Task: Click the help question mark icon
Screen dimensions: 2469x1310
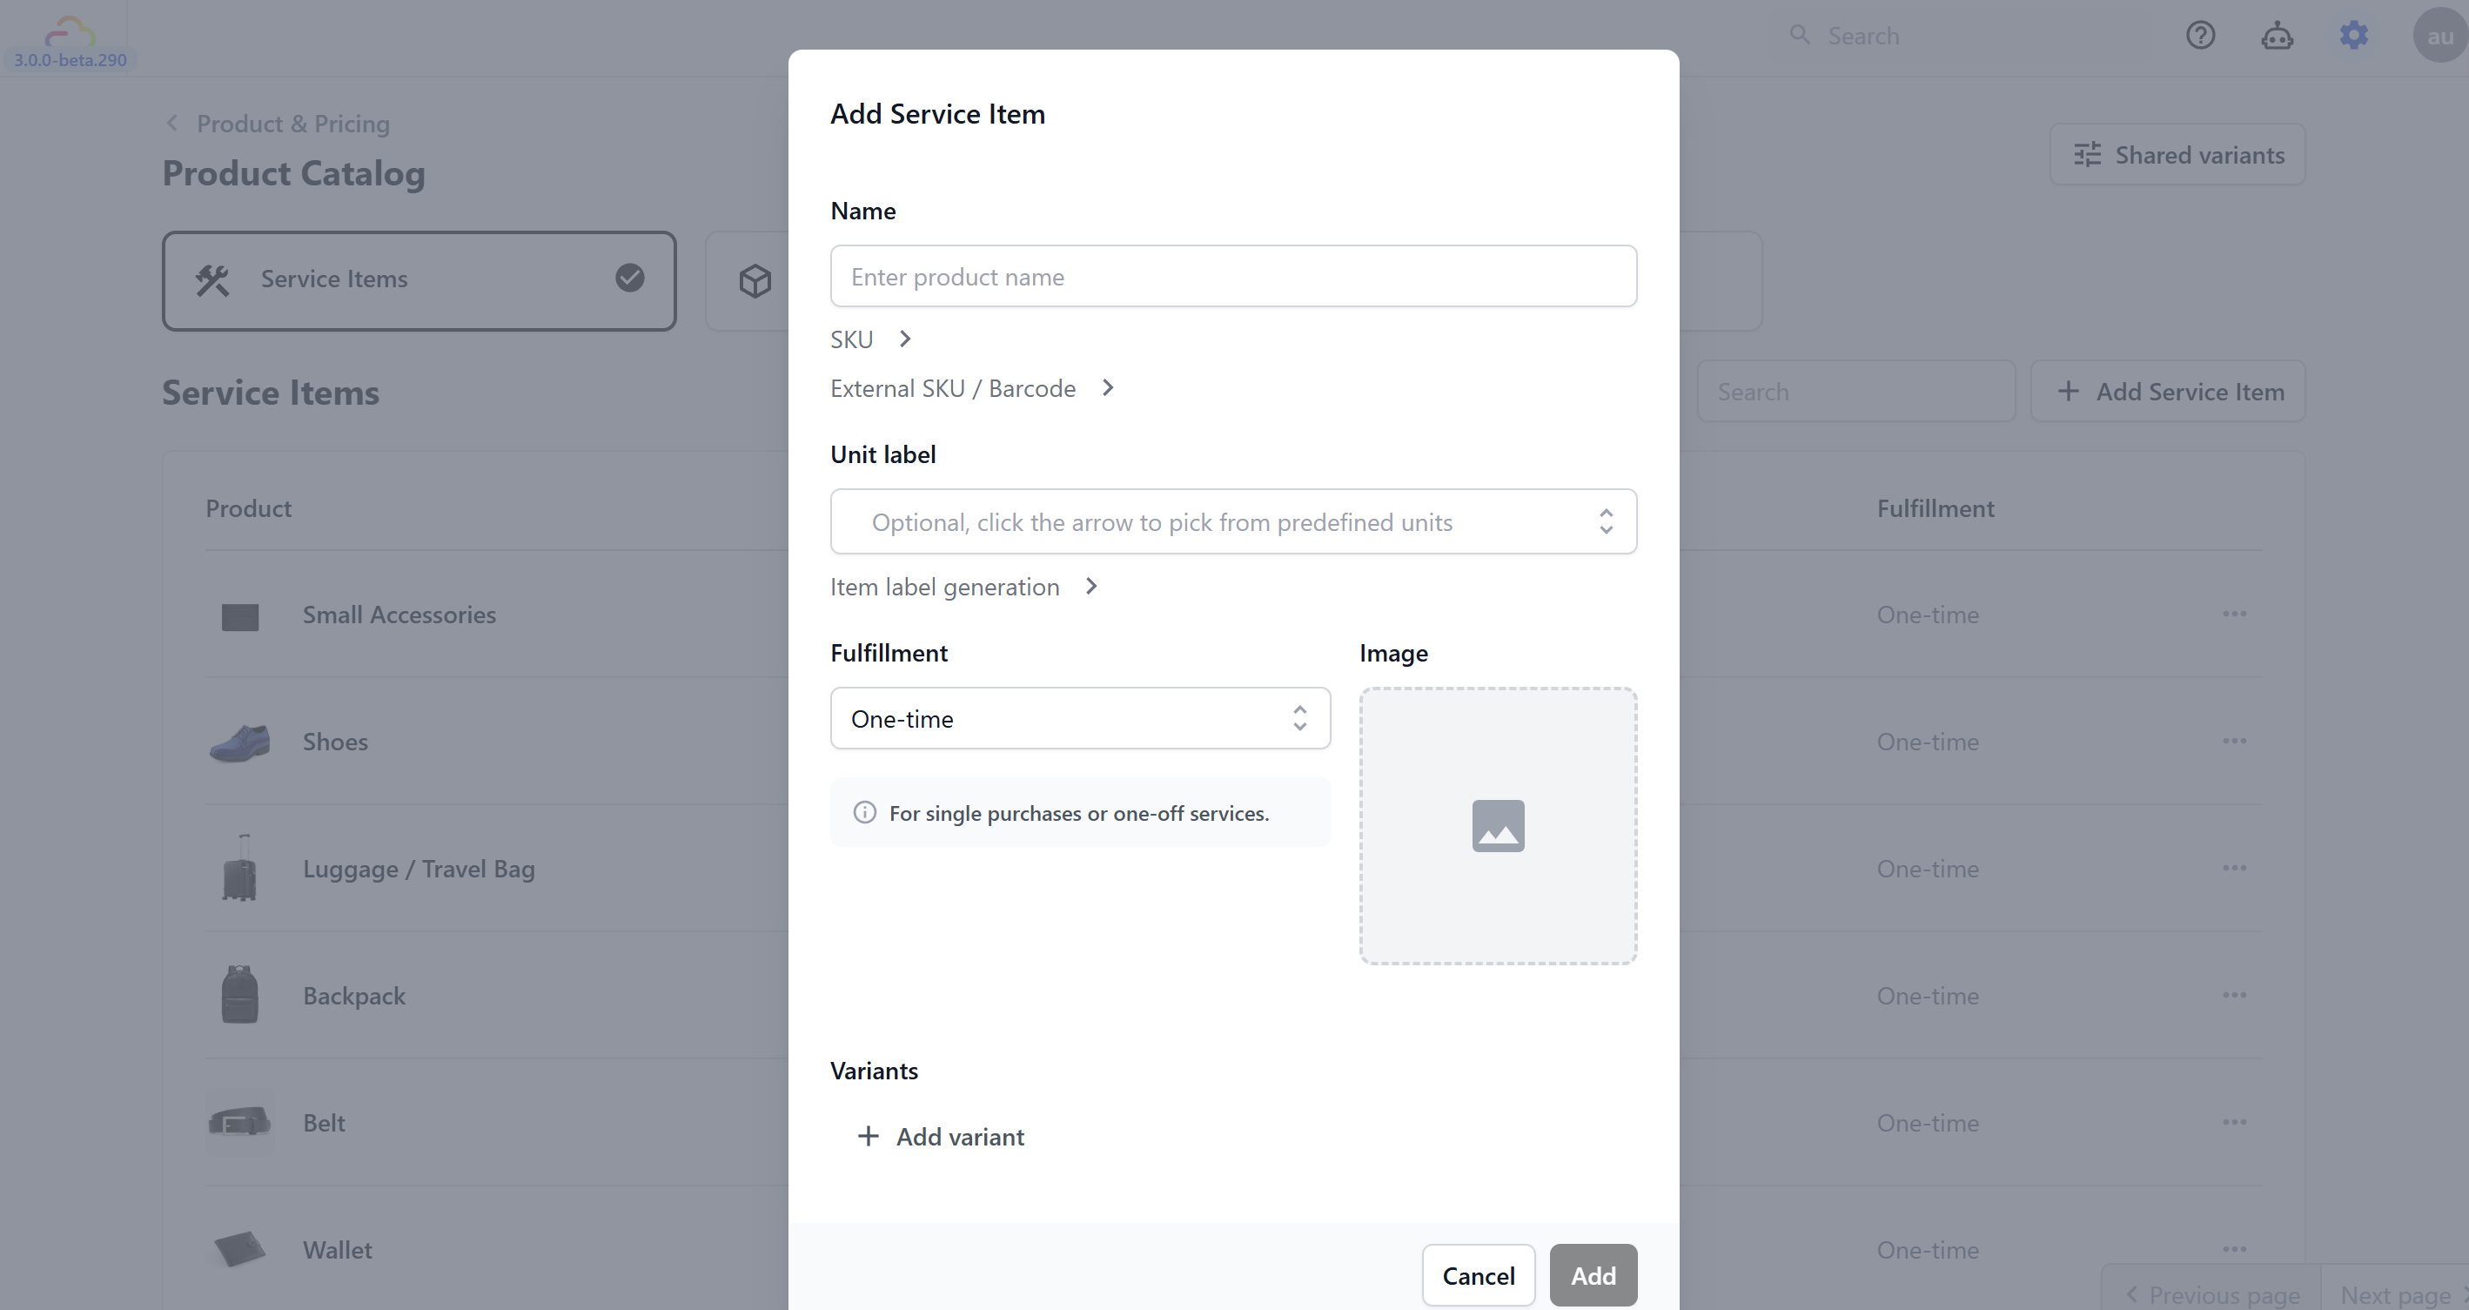Action: [2200, 36]
